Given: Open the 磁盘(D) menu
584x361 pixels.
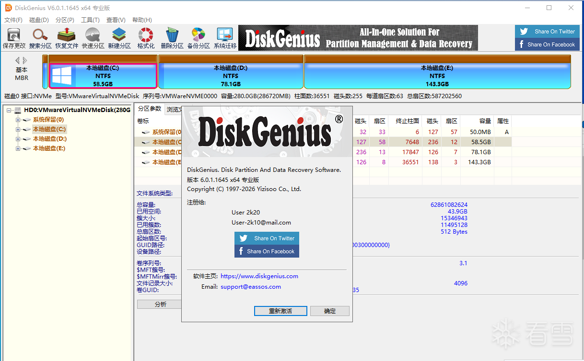Looking at the screenshot, I should pyautogui.click(x=39, y=20).
